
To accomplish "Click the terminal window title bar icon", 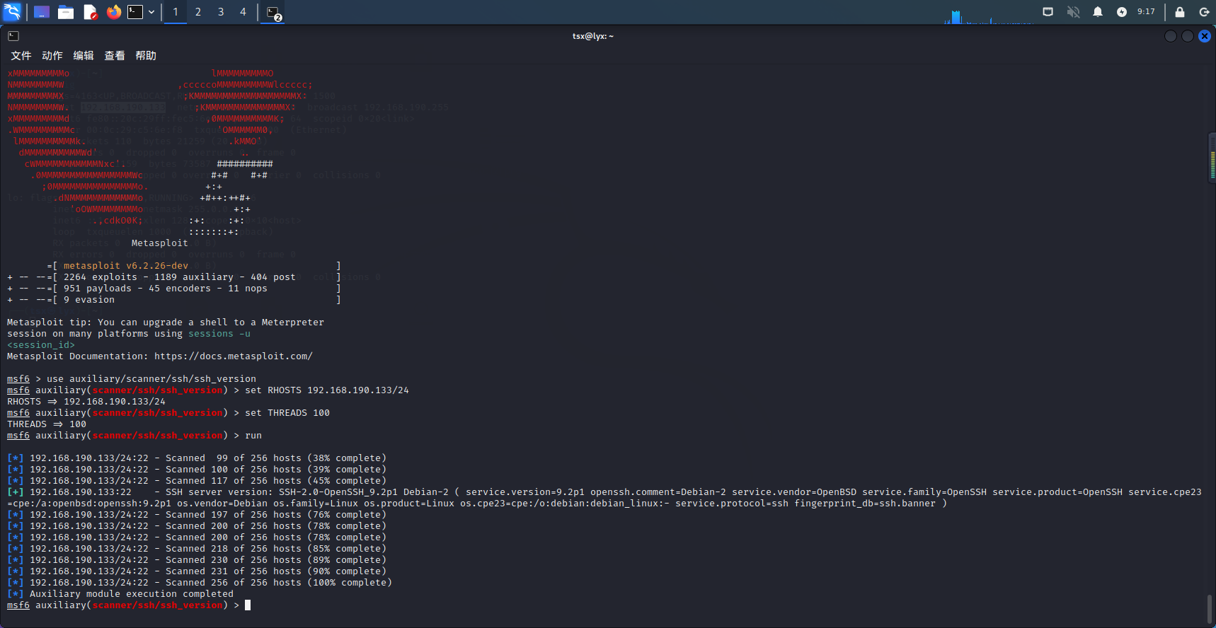I will [13, 36].
